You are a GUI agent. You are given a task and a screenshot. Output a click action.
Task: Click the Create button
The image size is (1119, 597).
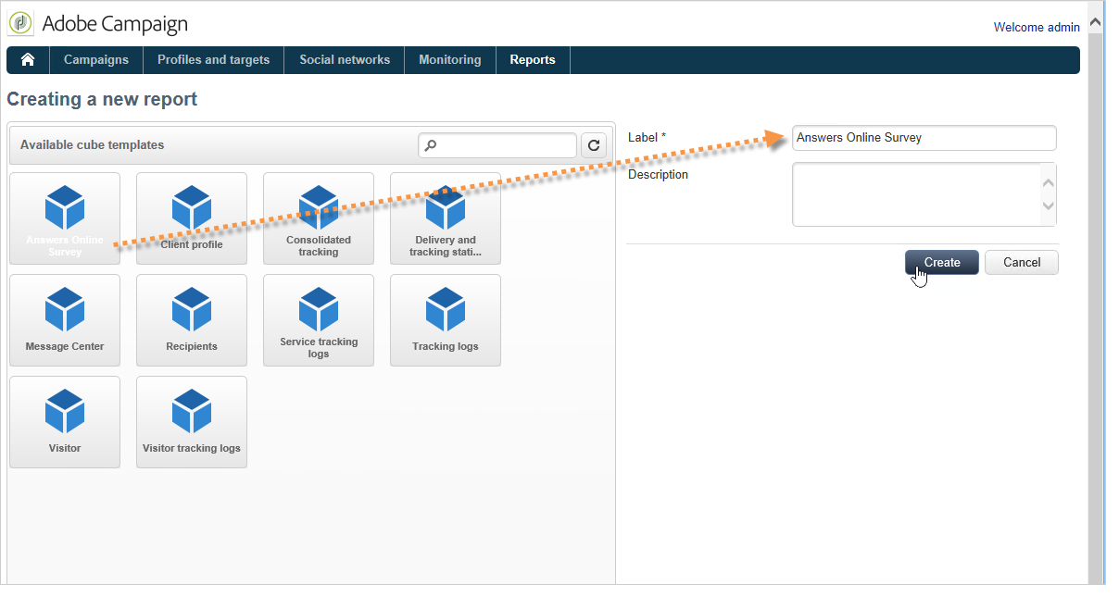tap(942, 262)
